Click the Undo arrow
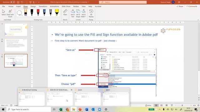The height and width of the screenshot is (112, 200). (x=22, y=2)
